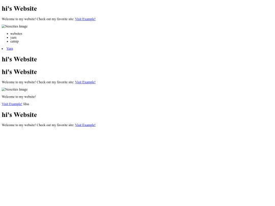
Task: Click the standalone Welcome to my website! paragraph
Action: pos(19,97)
